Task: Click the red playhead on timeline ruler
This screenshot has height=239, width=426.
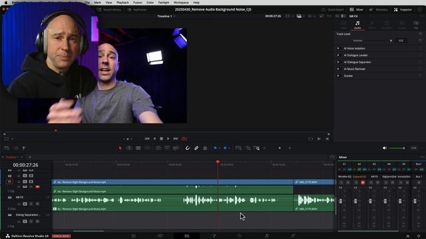Action: click(218, 162)
